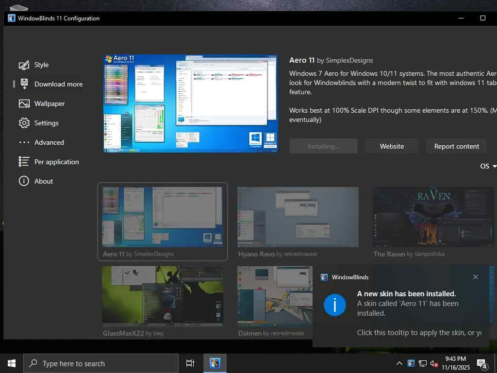Click the large Aero 11 preview image
The image size is (497, 373).
click(190, 103)
